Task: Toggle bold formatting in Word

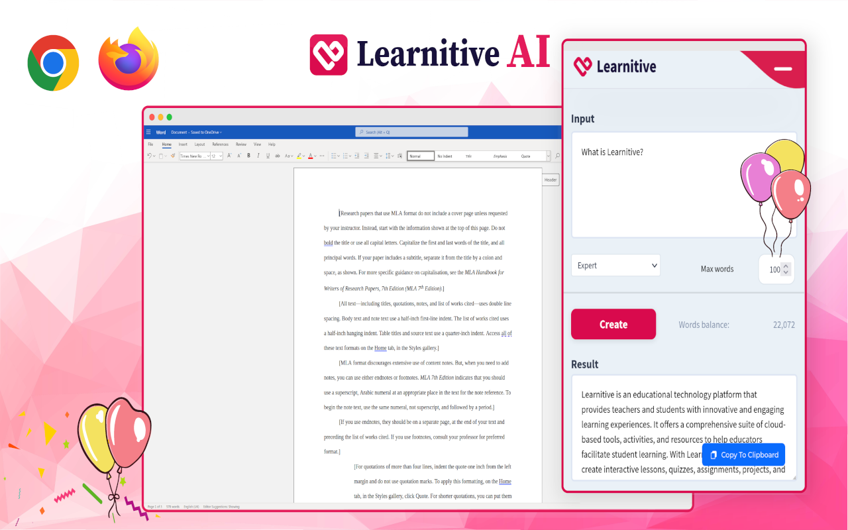Action: (248, 156)
